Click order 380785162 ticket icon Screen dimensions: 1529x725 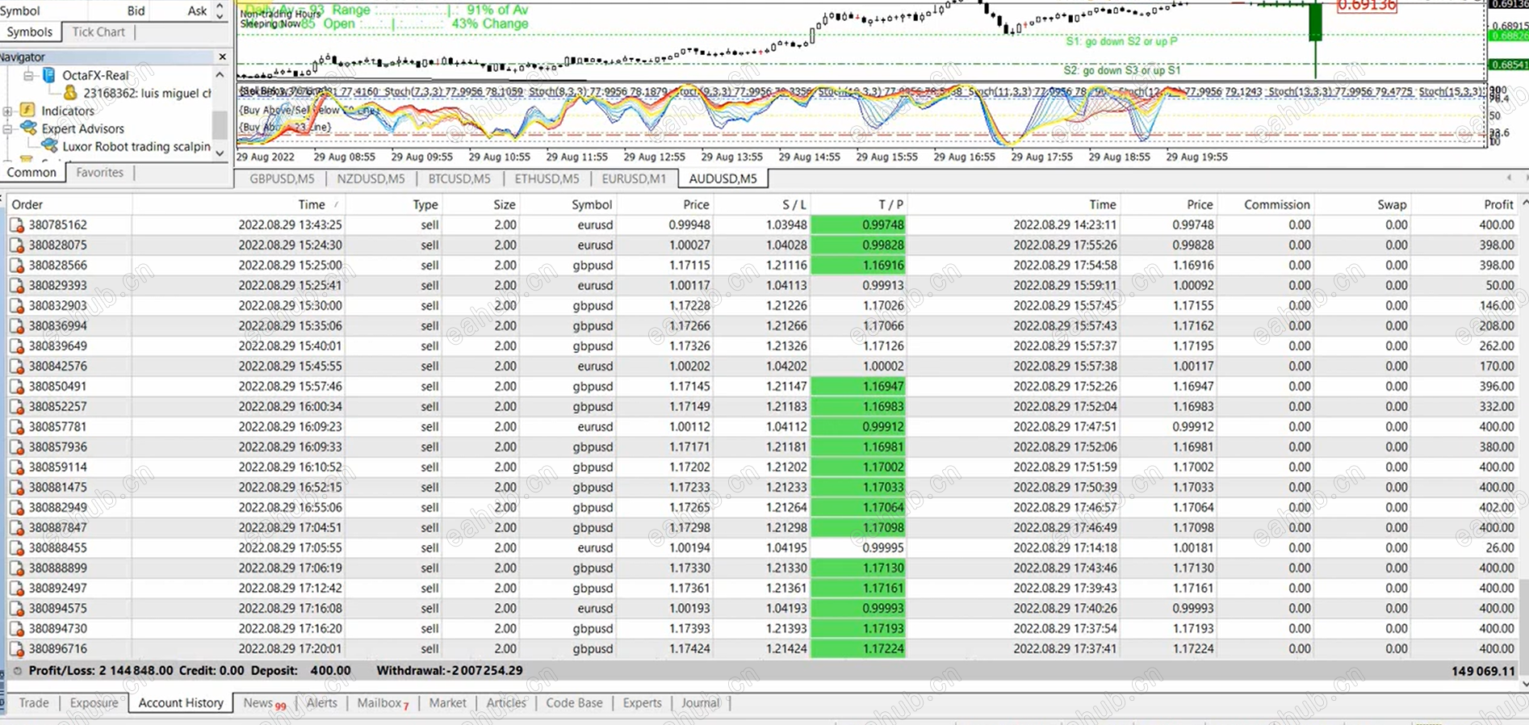(x=17, y=225)
